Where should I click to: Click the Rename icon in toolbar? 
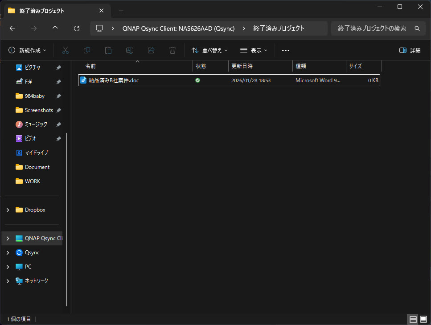tap(130, 51)
